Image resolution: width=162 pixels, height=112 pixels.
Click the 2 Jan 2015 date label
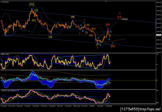27,106
